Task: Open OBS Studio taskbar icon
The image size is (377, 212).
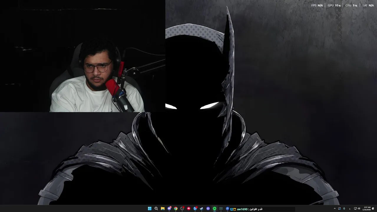Action: tap(182, 208)
